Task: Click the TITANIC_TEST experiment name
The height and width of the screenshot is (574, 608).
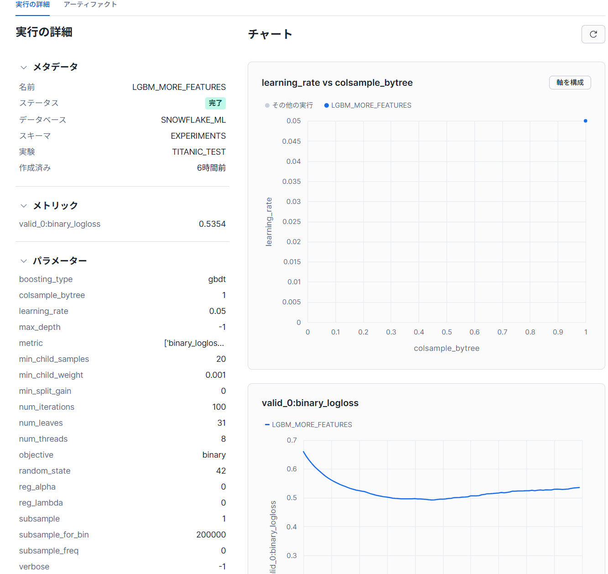Action: [198, 152]
